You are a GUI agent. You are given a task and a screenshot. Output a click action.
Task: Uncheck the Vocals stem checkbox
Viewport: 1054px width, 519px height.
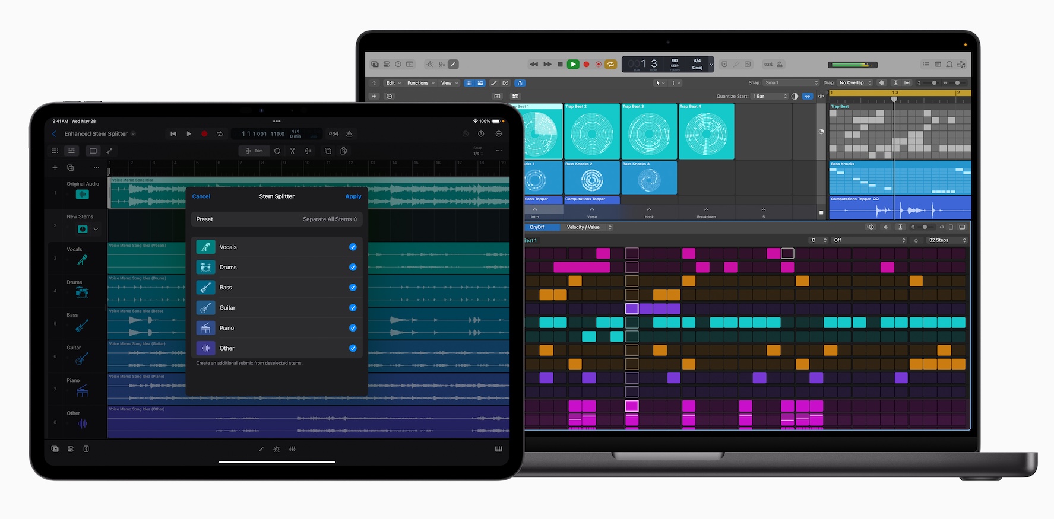tap(353, 247)
